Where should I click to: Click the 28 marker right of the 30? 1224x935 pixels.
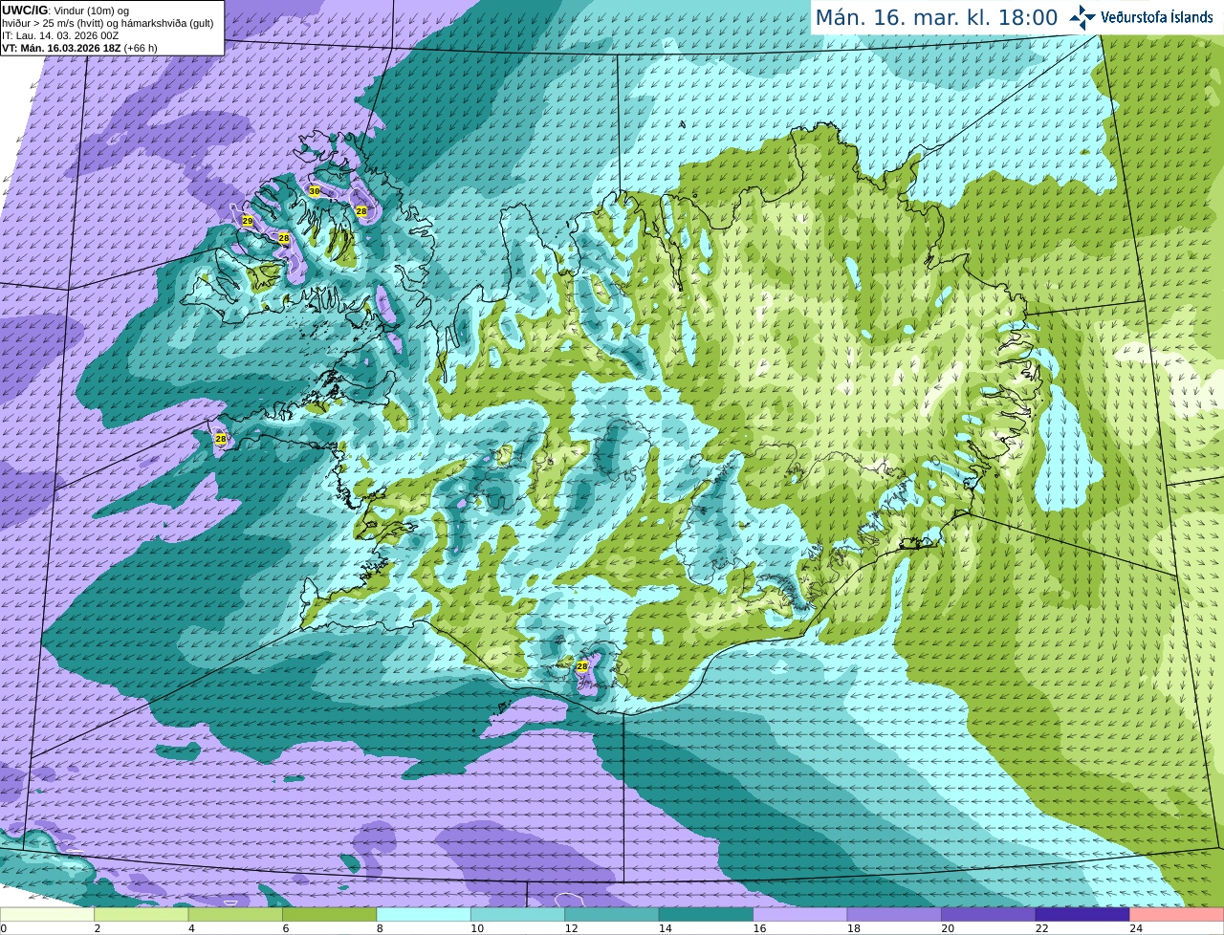tap(361, 210)
